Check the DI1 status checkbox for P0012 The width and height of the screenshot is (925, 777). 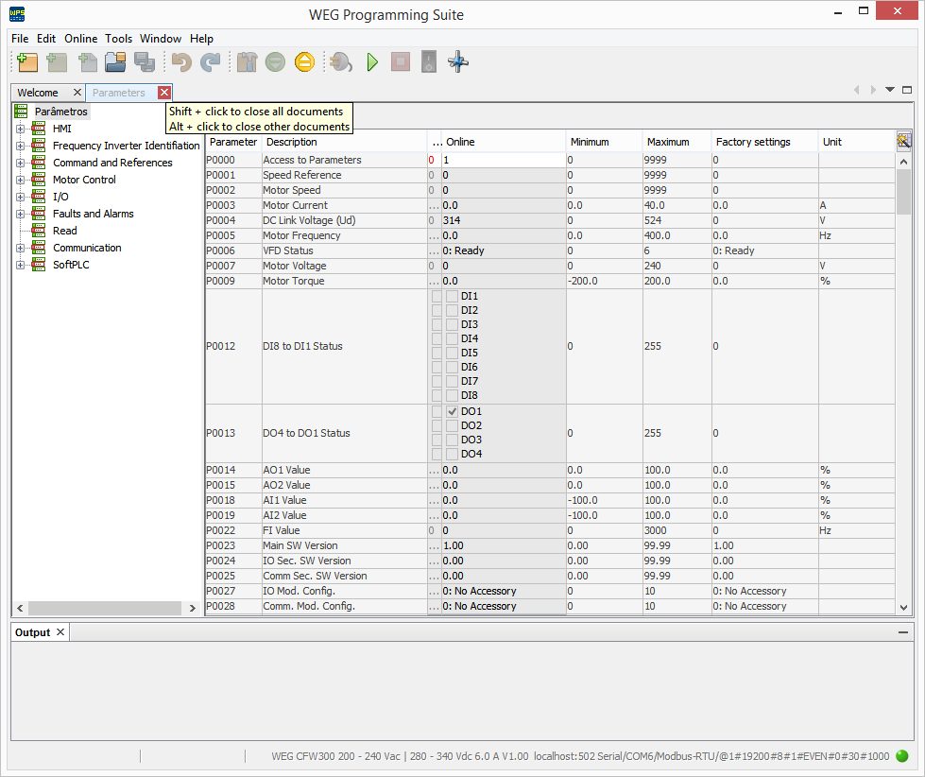(x=451, y=295)
